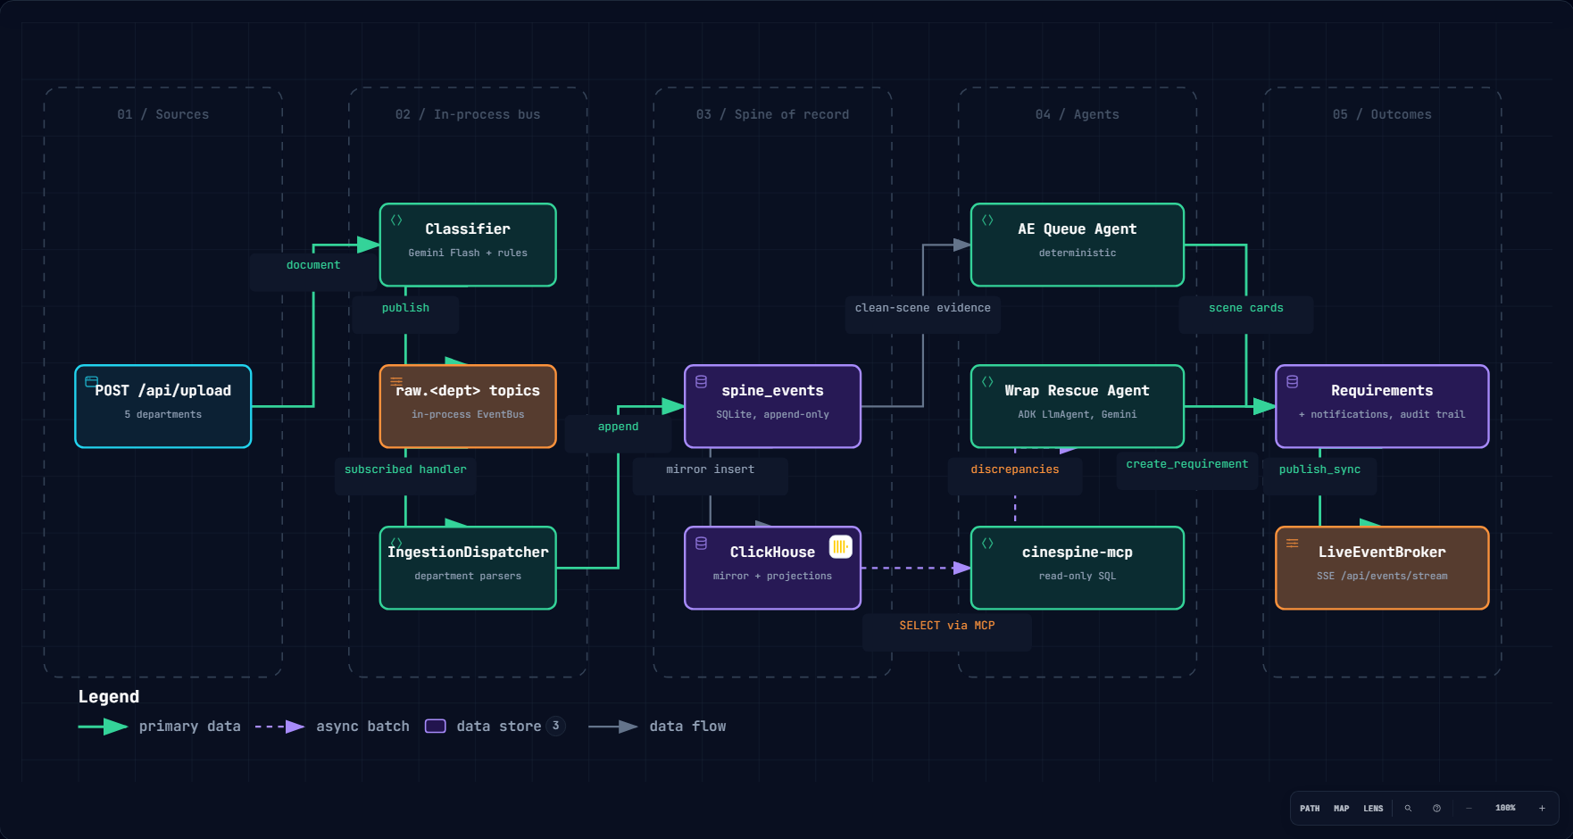Image resolution: width=1573 pixels, height=839 pixels.
Task: Click the code icon on Wrap Rescue Agent
Action: pyautogui.click(x=987, y=381)
